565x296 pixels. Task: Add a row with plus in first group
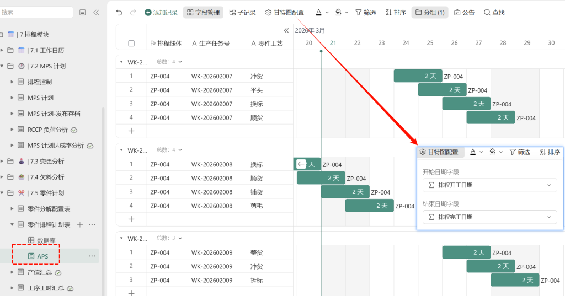131,131
